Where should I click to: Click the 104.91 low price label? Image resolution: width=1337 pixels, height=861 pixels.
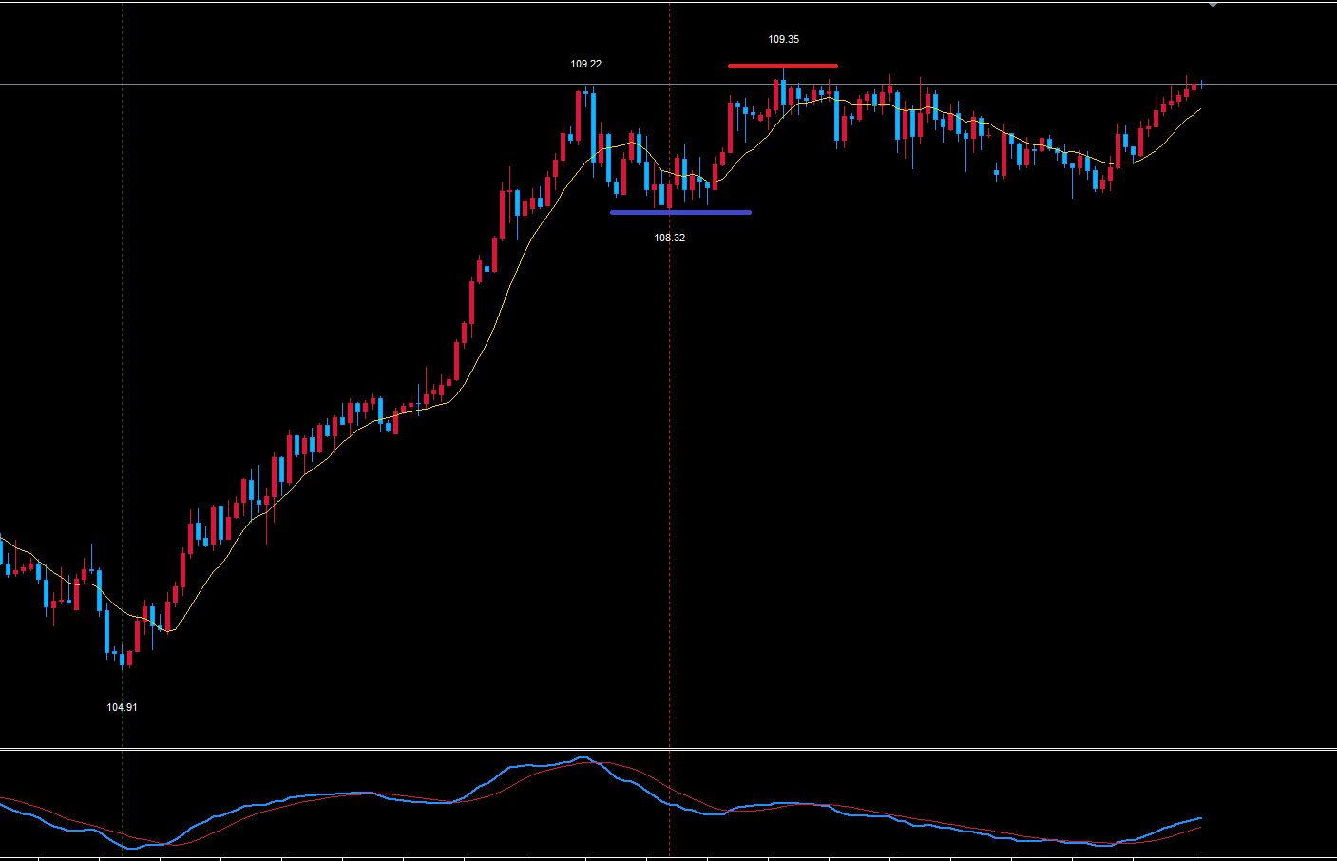[x=122, y=707]
